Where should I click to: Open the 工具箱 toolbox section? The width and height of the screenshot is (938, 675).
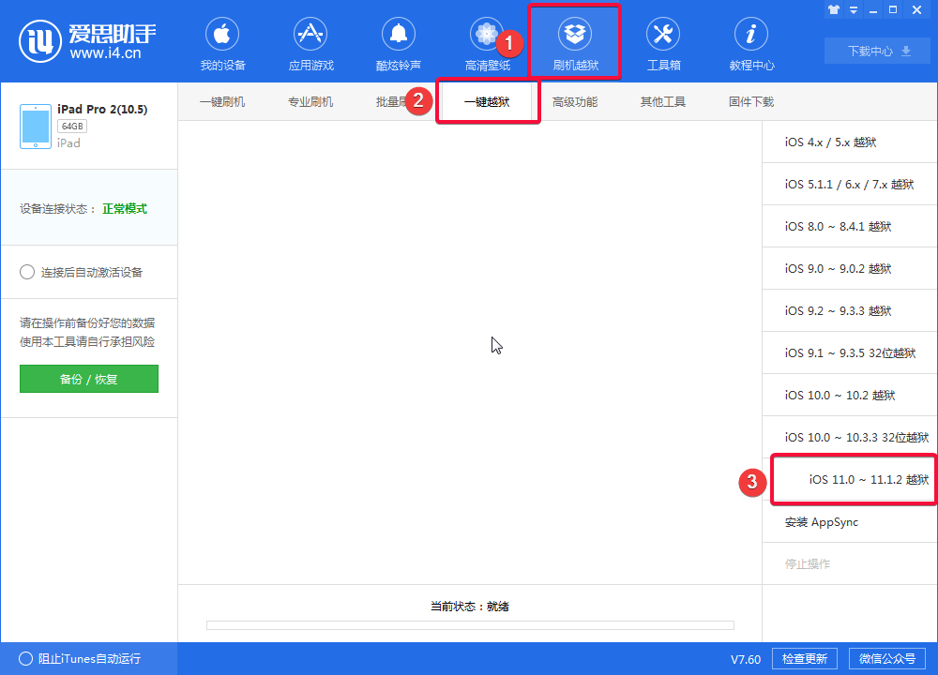coord(662,42)
